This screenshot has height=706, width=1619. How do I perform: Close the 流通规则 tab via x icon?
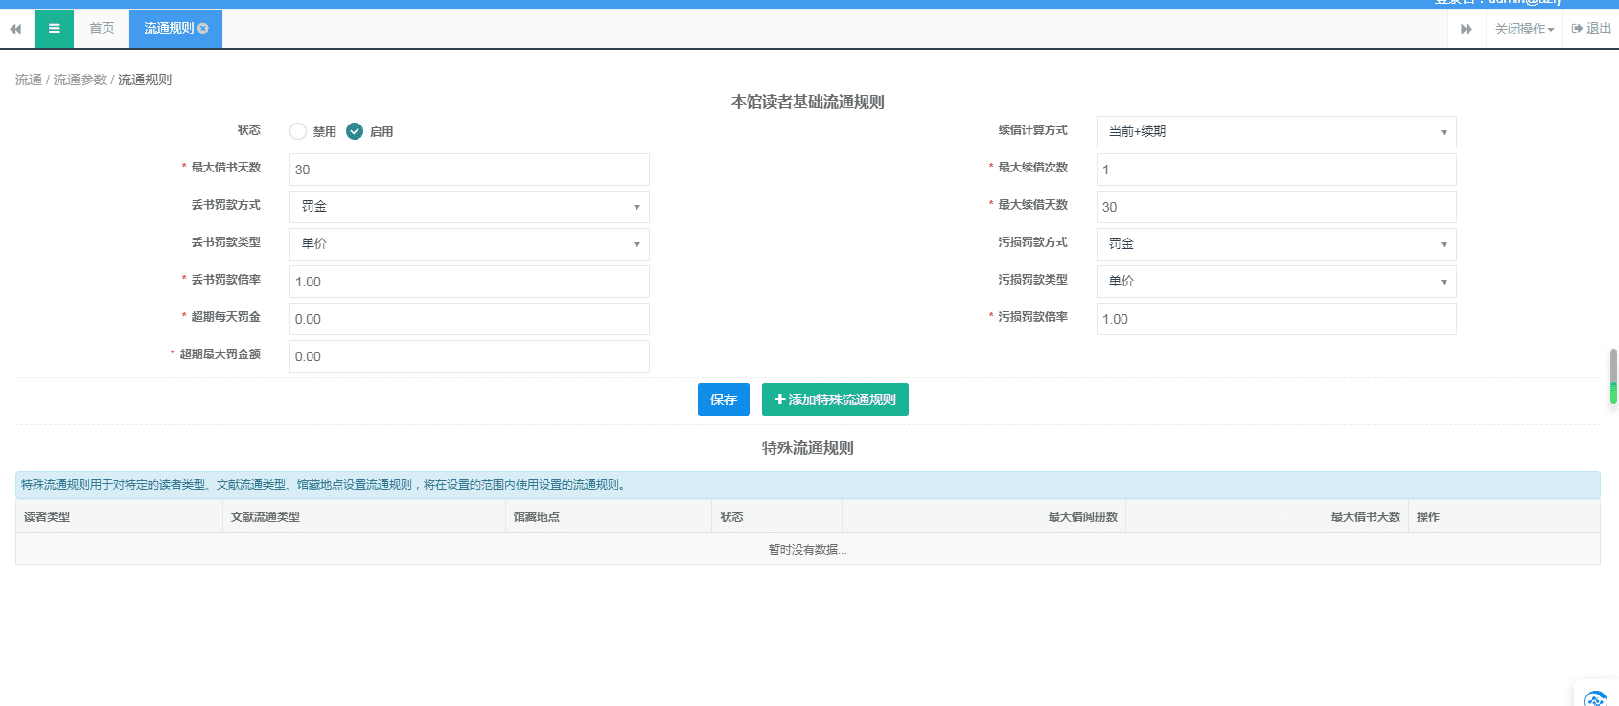203,29
